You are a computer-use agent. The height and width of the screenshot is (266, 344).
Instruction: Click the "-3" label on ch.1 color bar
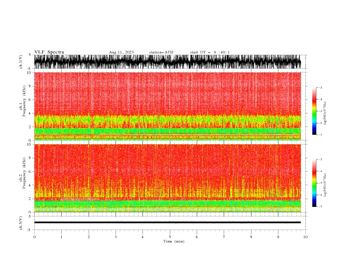[x=320, y=87]
